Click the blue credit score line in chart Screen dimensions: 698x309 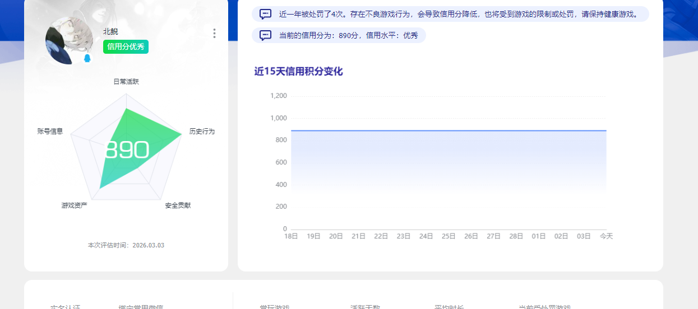[449, 130]
